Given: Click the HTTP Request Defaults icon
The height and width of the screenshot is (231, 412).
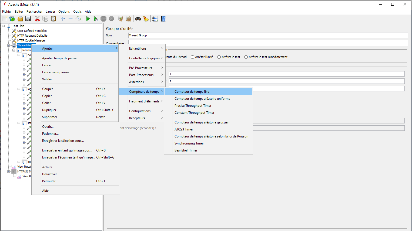Looking at the screenshot, I should (x=14, y=36).
